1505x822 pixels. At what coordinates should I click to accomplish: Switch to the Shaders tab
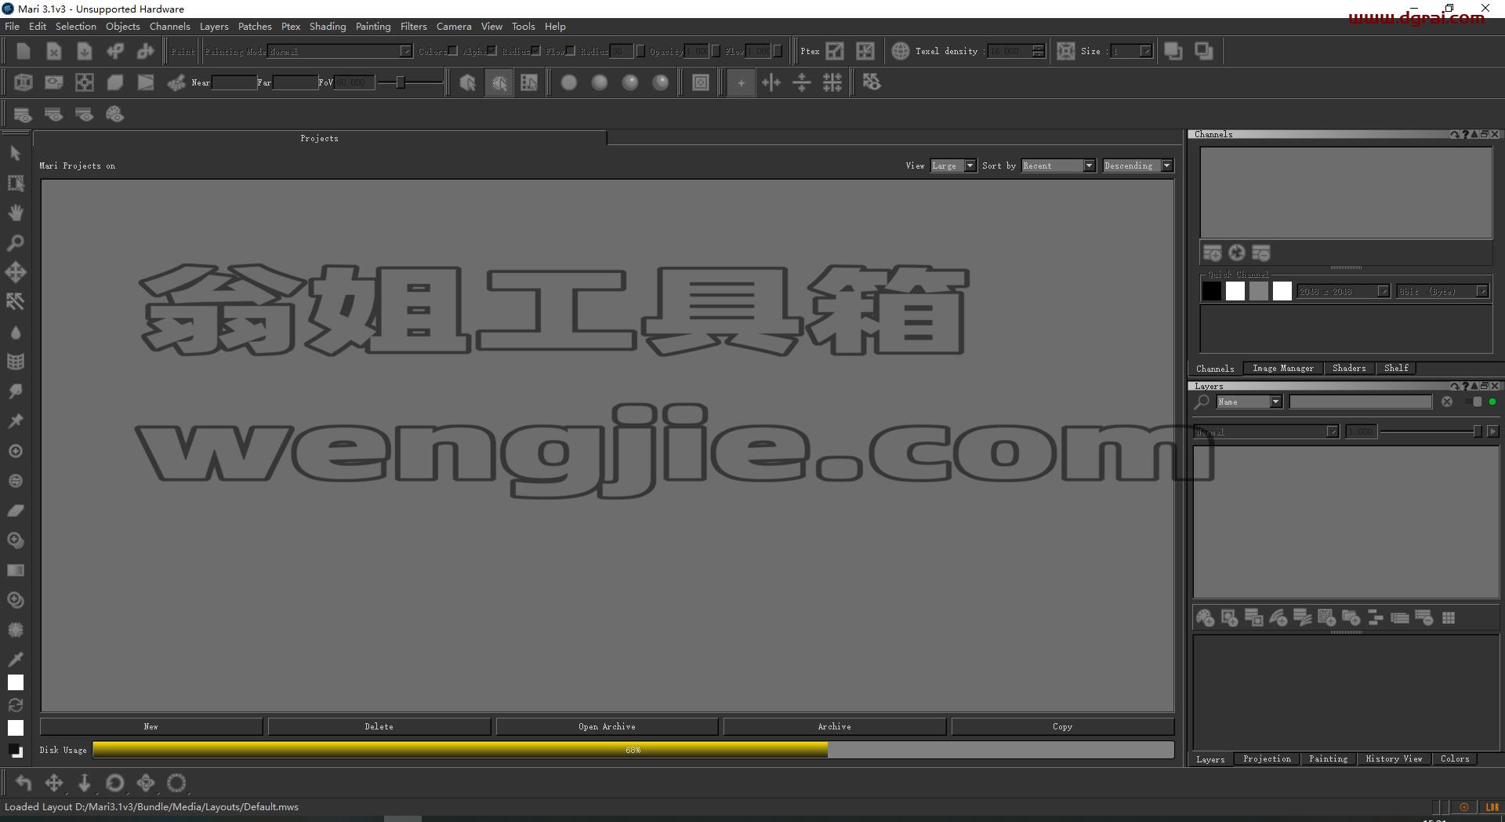tap(1348, 368)
